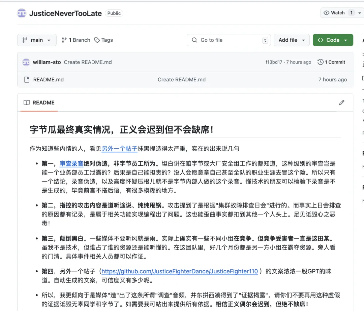View the 1 Commit history link
Image resolution: width=364 pixels, height=311 pixels.
(331, 62)
